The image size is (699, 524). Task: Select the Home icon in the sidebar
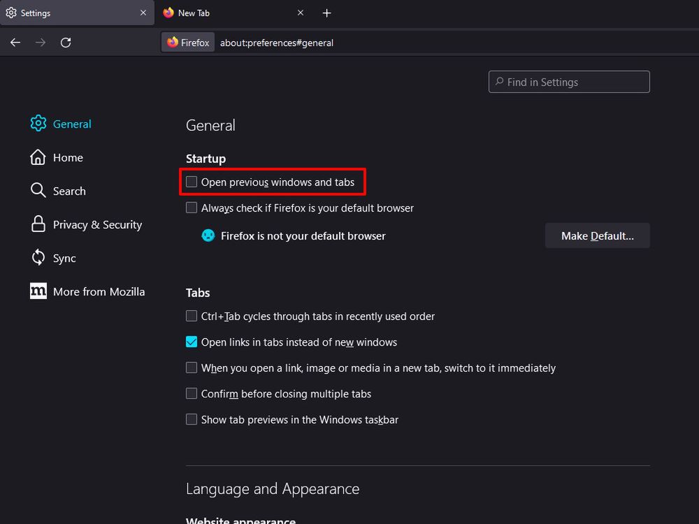[38, 157]
